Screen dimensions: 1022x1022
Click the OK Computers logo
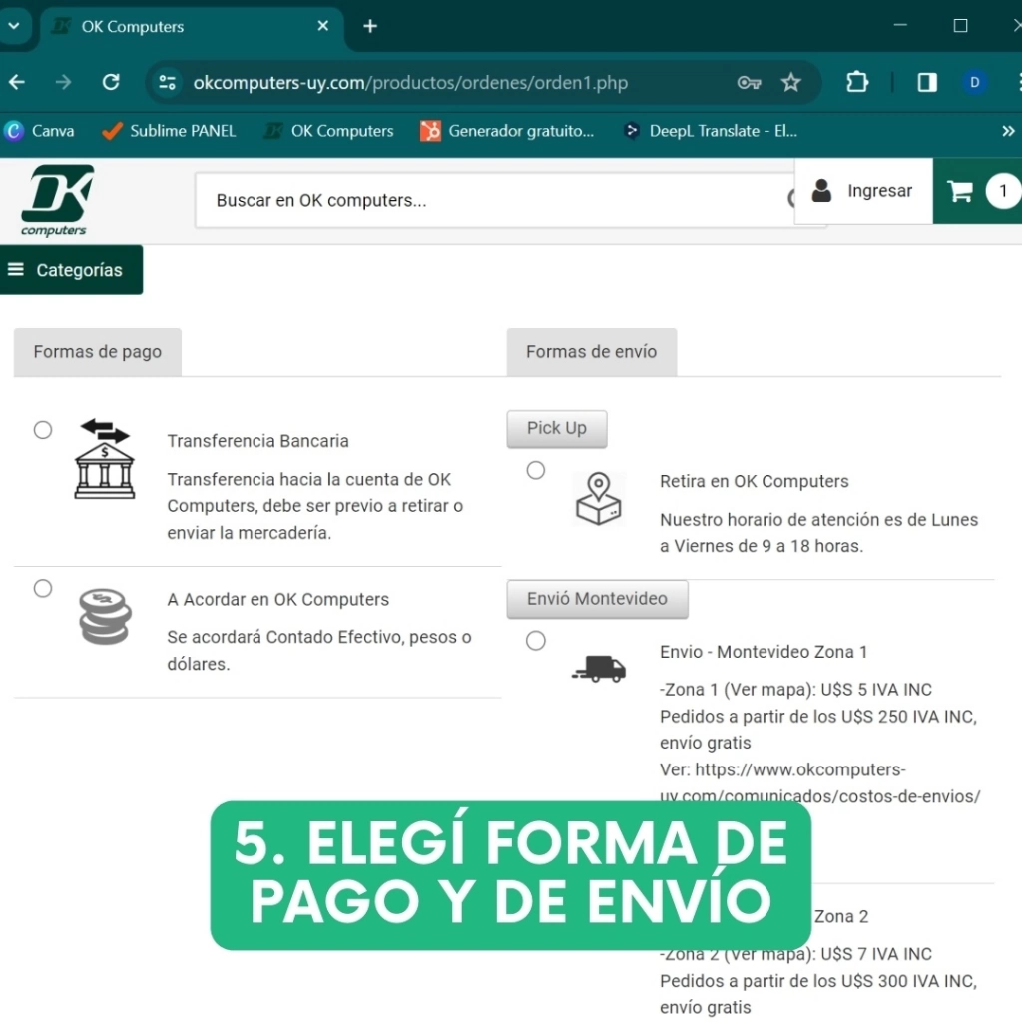tap(57, 200)
